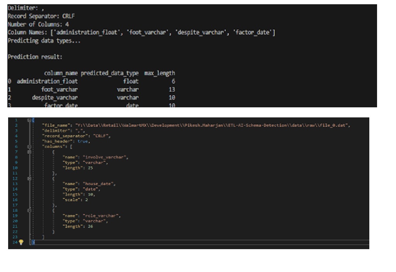Click max_length value "13" in row 1

coord(172,90)
